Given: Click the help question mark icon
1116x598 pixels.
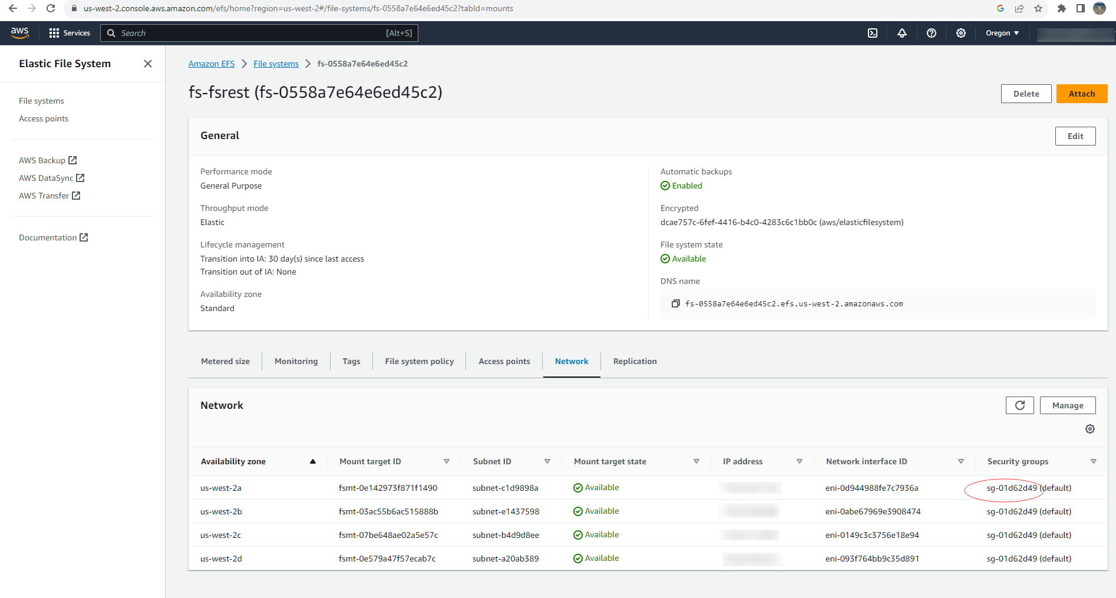Looking at the screenshot, I should pyautogui.click(x=932, y=33).
